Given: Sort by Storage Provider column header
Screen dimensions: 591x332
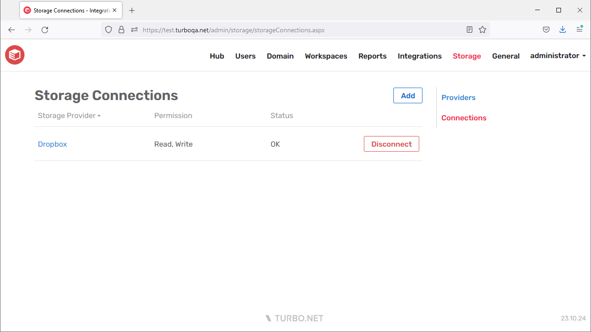Looking at the screenshot, I should [x=69, y=116].
